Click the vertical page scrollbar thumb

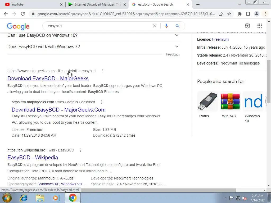click(269, 81)
